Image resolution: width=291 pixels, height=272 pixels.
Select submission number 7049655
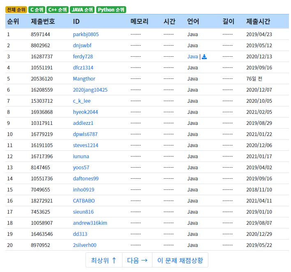pyautogui.click(x=40, y=190)
